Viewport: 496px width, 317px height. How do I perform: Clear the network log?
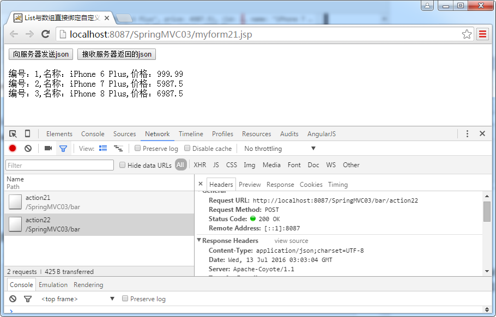(x=28, y=148)
